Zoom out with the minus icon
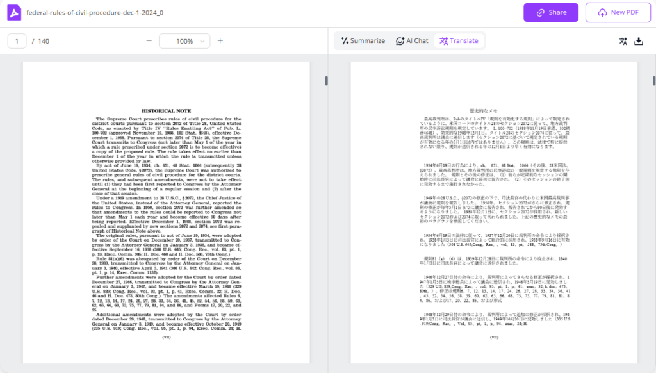Screen dimensions: 656x373 click(x=149, y=40)
